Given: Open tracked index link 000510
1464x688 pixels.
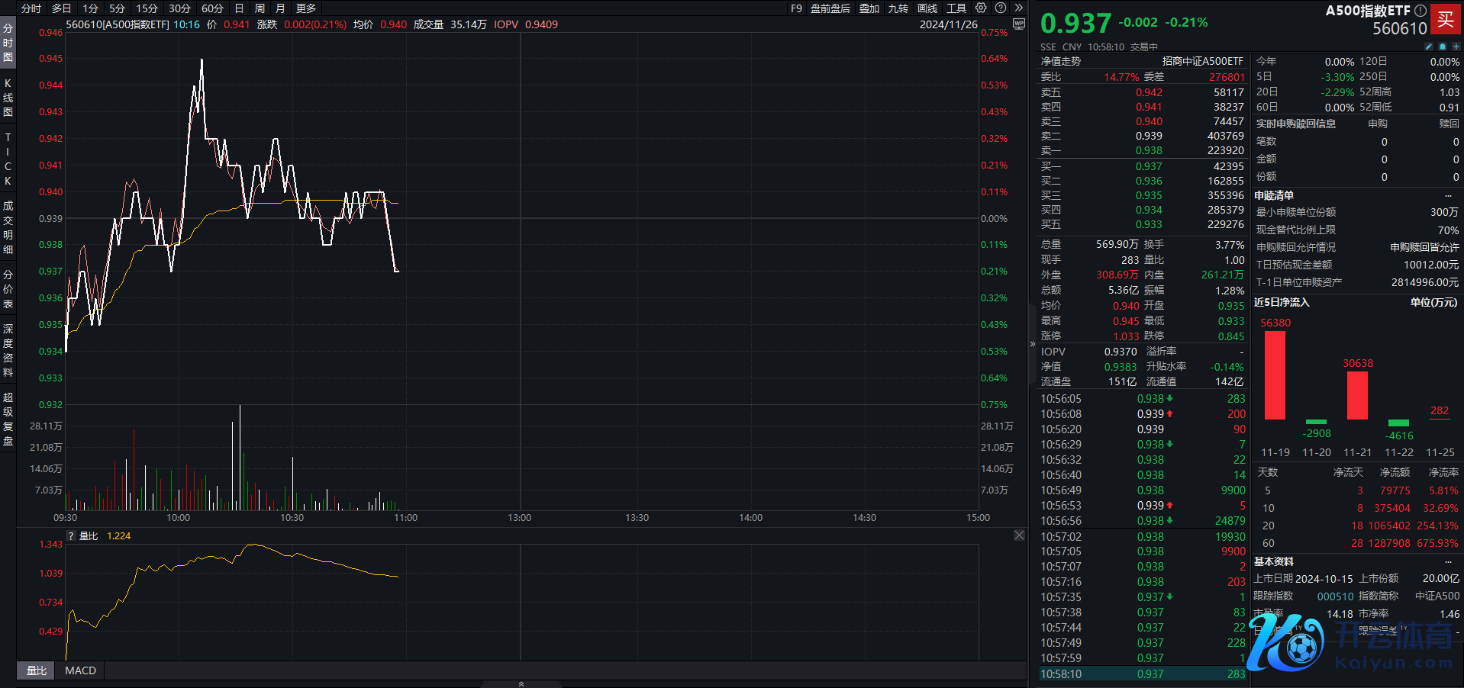Looking at the screenshot, I should [1335, 596].
